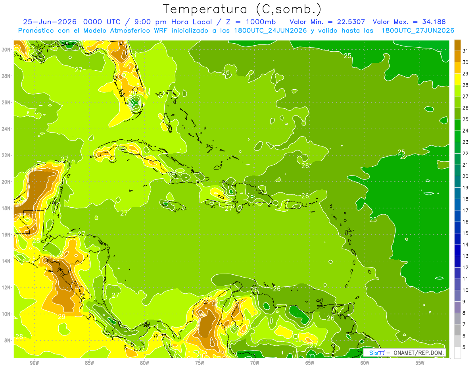This screenshot has height=368, width=476.
Task: Click the "1800UTC_27JUN2026" valid-until time
Action: pos(418,31)
